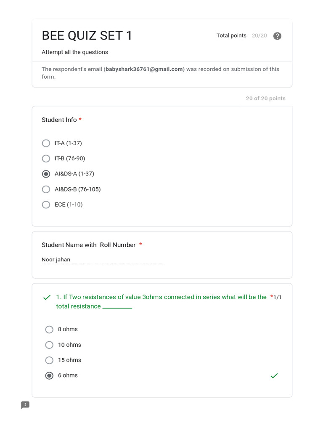Click the Student Name with Roll Number field
This screenshot has height=431, width=323.
click(x=101, y=260)
